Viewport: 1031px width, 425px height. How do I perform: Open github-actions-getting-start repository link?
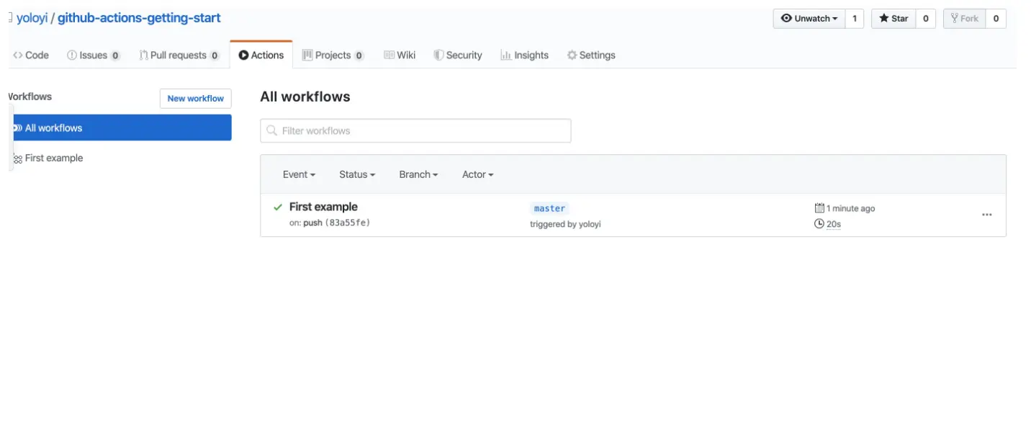point(139,18)
